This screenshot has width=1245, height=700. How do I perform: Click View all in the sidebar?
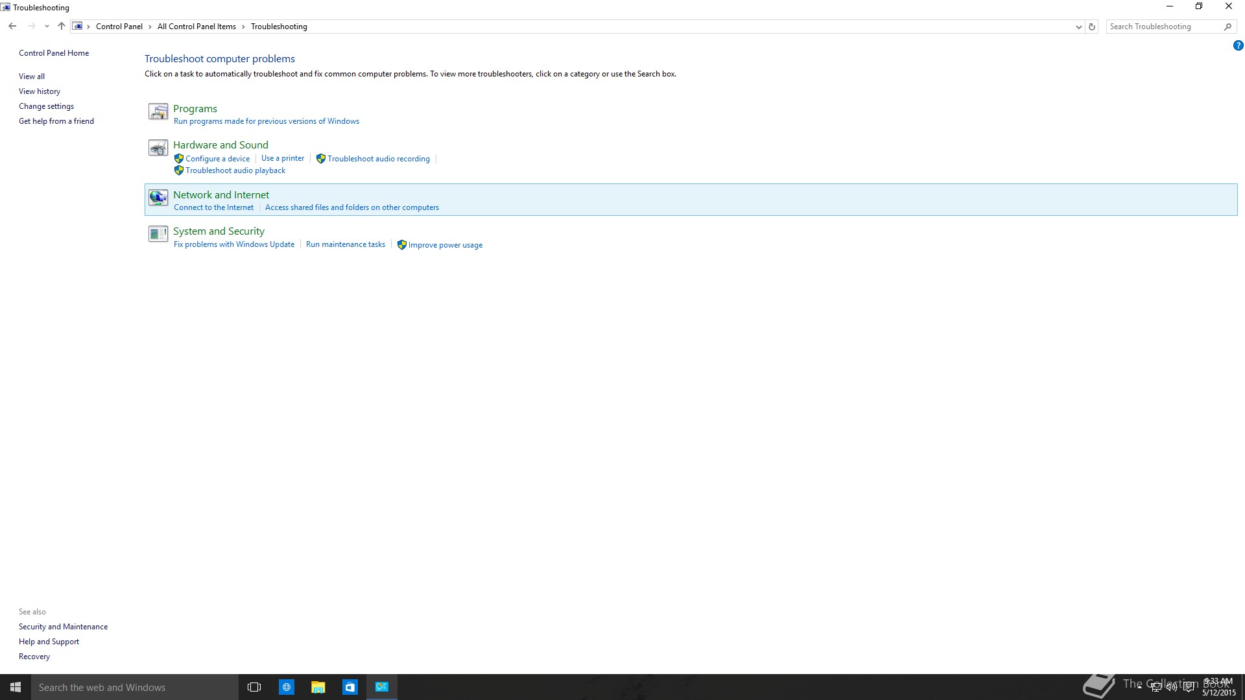32,76
